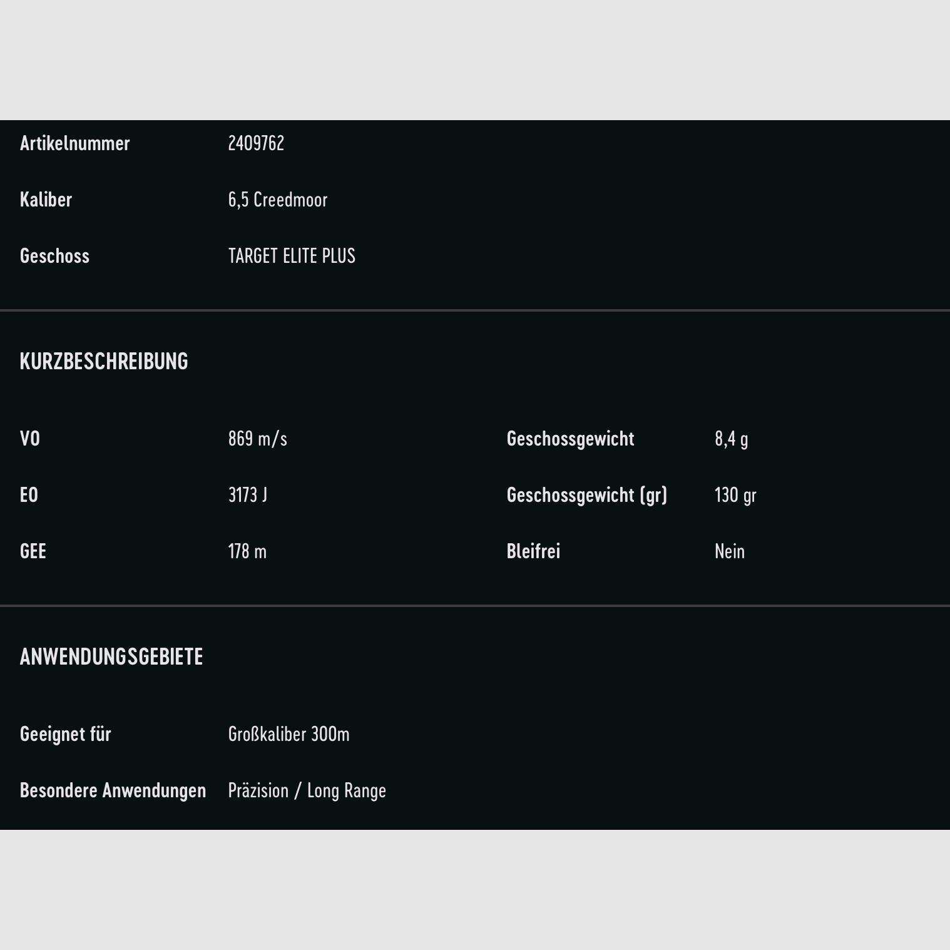Select the Artikelnummer label
The width and height of the screenshot is (950, 950).
(x=74, y=143)
